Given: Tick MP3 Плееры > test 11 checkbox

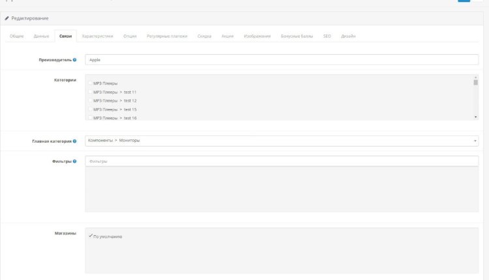Looking at the screenshot, I should (90, 92).
